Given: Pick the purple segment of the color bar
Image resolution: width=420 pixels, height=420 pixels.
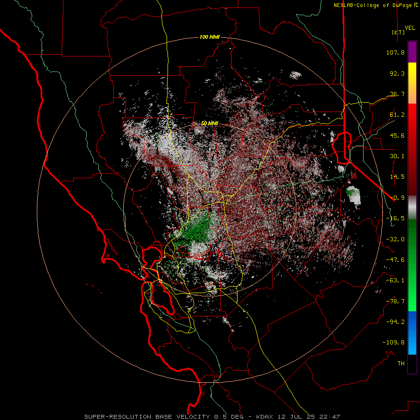Looking at the screenshot, I should [x=412, y=52].
